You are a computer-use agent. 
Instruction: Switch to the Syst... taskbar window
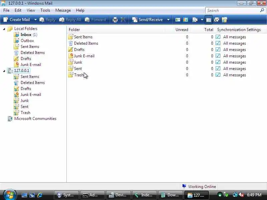(x=66, y=195)
